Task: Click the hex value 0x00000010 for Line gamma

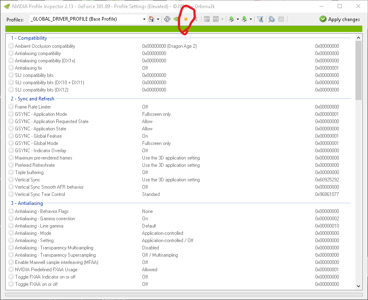Action: pos(327,226)
